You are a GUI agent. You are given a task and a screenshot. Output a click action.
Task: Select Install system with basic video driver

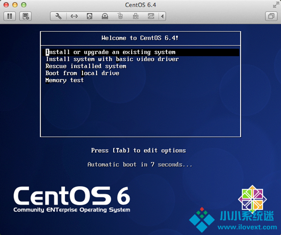point(112,59)
